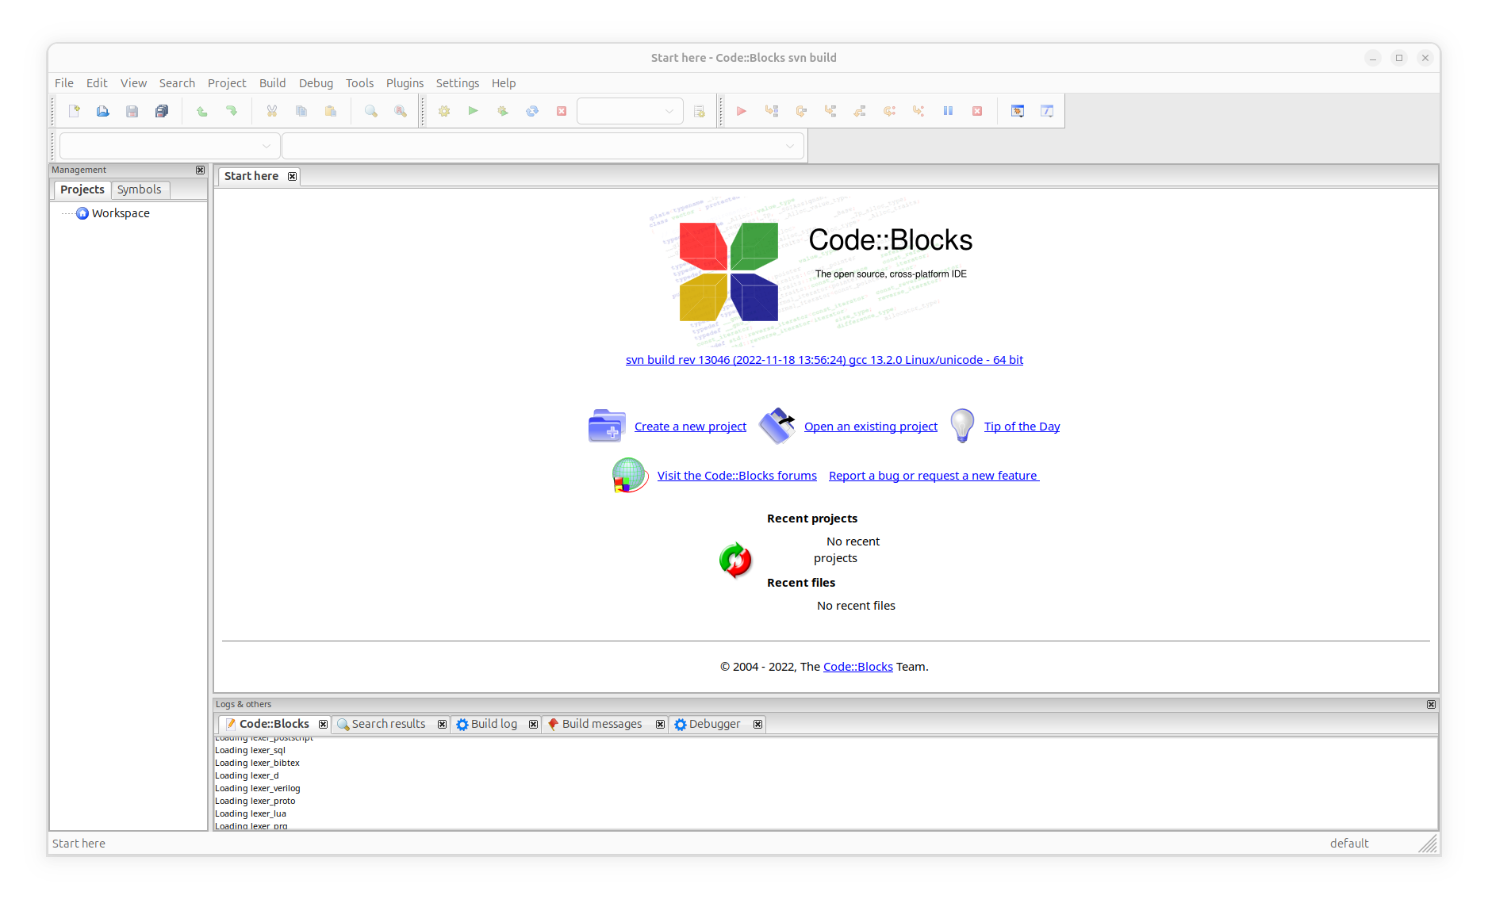Viewport: 1488px width, 907px height.
Task: Click the svn build revision link
Action: [824, 360]
